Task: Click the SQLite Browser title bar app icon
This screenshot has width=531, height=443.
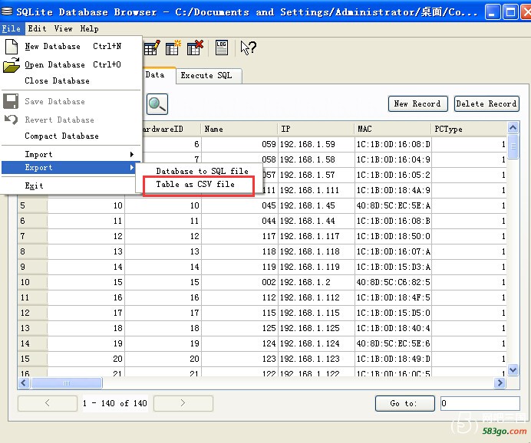Action: pyautogui.click(x=7, y=11)
